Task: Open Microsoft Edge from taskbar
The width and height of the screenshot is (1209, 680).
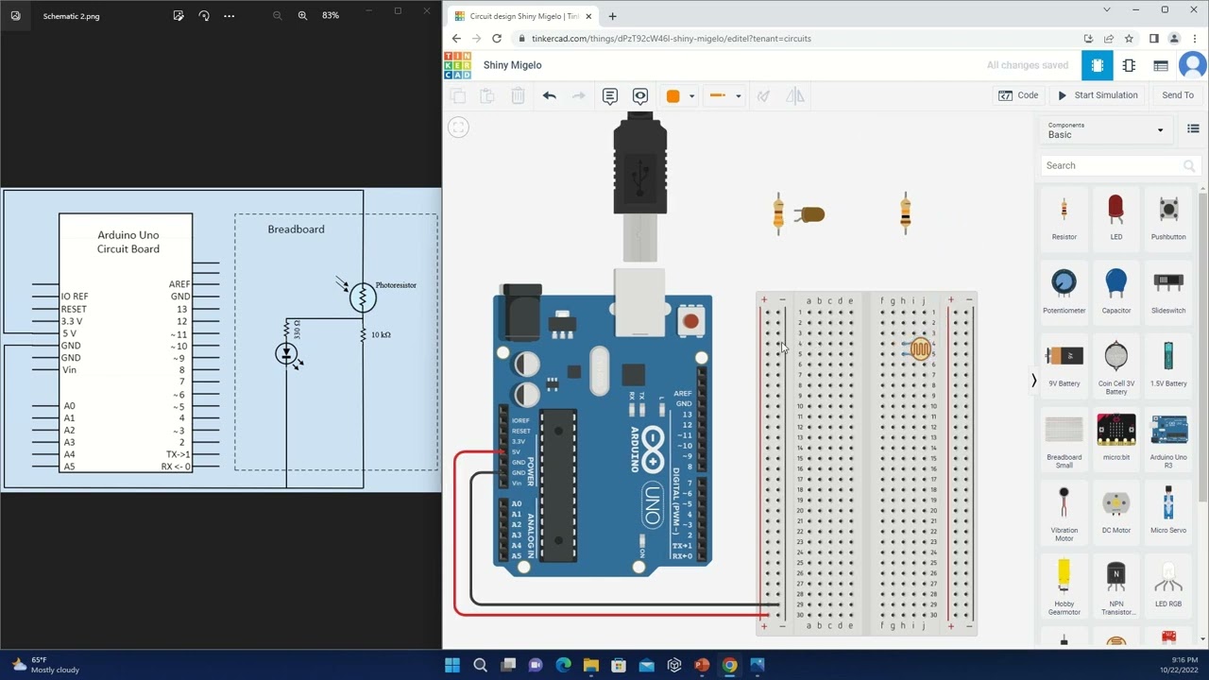Action: click(x=564, y=665)
